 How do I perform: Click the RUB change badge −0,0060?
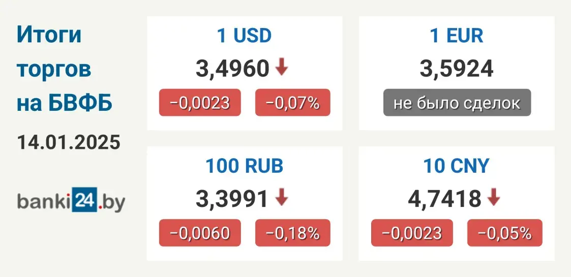[x=200, y=233]
